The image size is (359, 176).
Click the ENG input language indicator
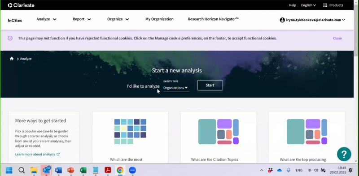[x=299, y=170]
